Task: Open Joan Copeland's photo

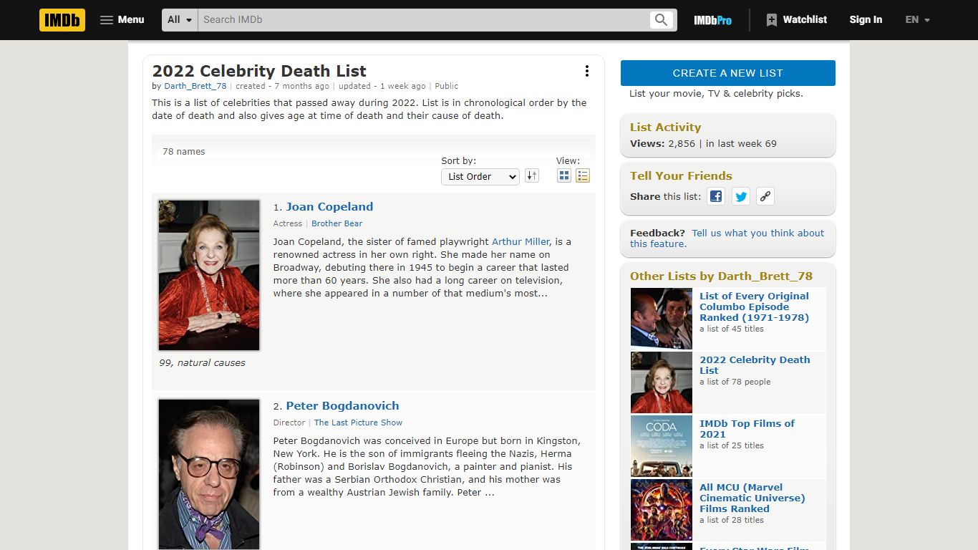Action: pyautogui.click(x=209, y=275)
